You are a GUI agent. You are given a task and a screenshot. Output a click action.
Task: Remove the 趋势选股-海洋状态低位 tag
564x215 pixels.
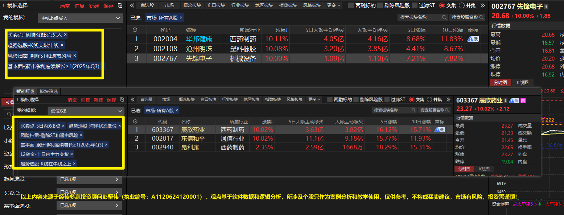pyautogui.click(x=120, y=126)
